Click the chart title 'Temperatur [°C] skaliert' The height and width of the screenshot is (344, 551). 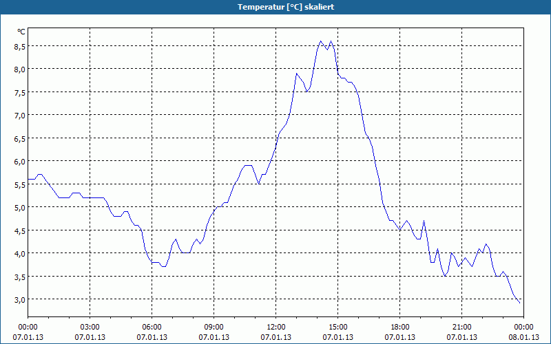tap(286, 7)
